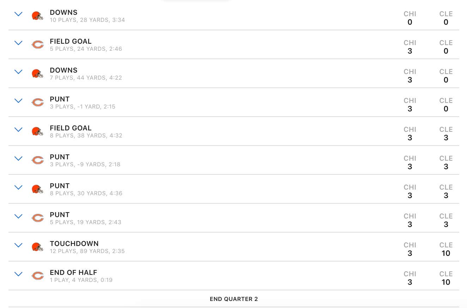Click Browns helmet on the Touchdown drive
Image resolution: width=467 pixels, height=308 pixels.
coord(37,247)
